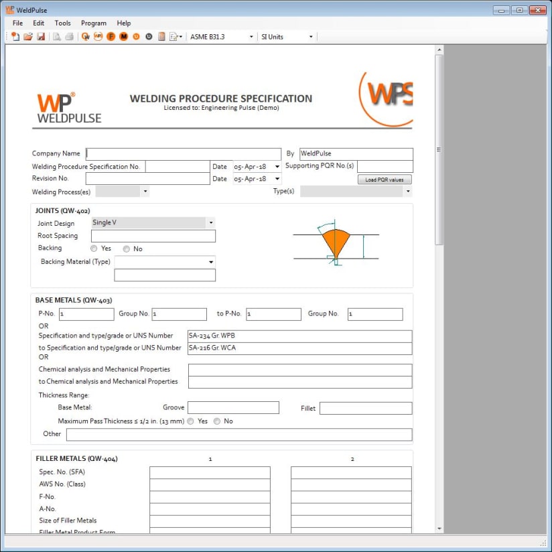Open the Help menu
The image size is (552, 552).
point(123,23)
